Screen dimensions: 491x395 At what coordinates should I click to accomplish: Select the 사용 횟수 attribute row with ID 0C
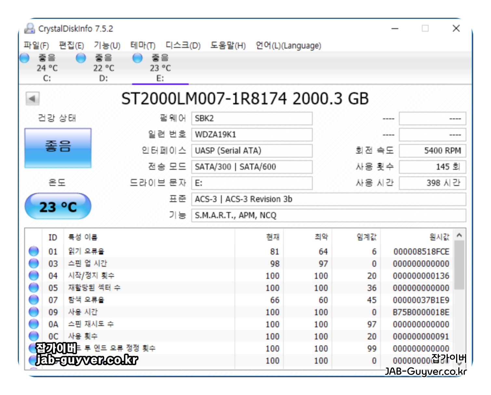[240, 336]
